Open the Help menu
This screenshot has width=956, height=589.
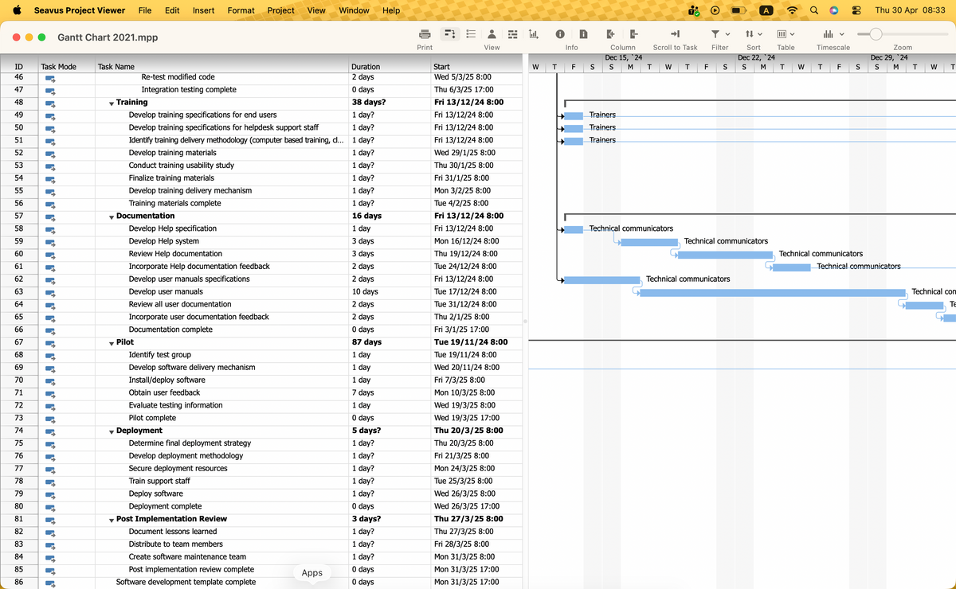391,10
